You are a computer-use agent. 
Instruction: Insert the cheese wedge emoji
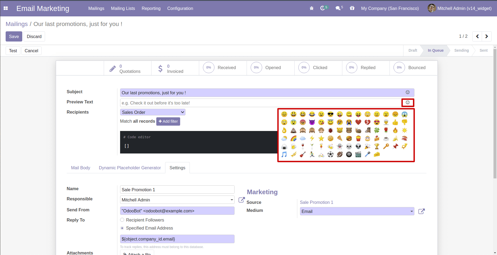(377, 155)
